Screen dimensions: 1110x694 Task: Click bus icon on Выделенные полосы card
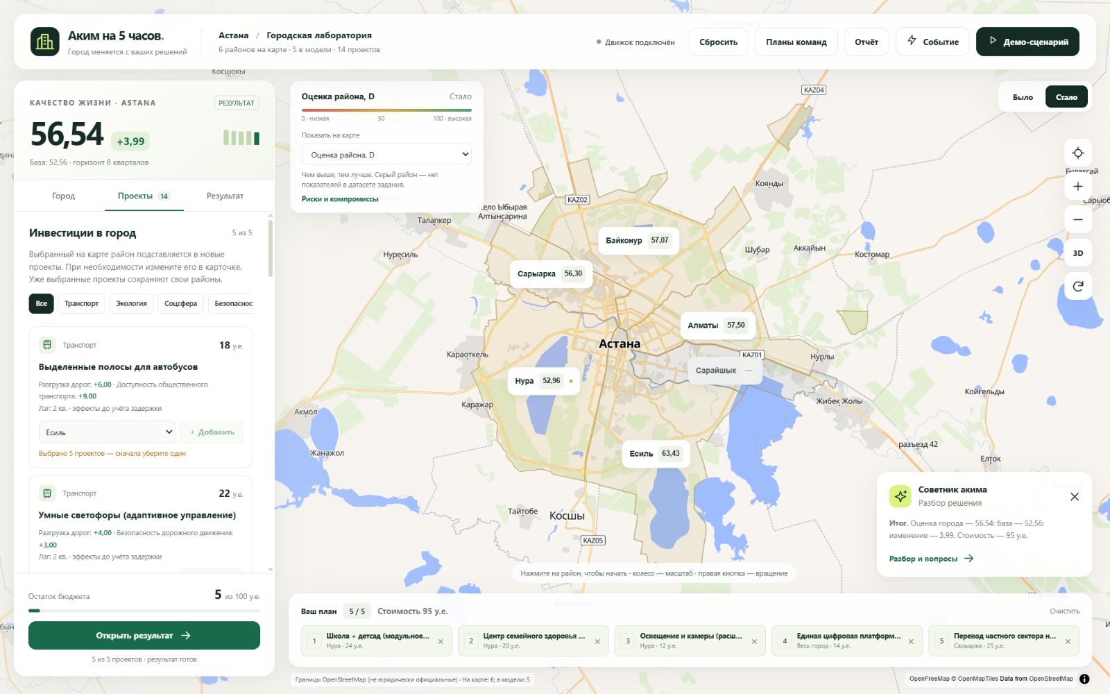pos(47,344)
